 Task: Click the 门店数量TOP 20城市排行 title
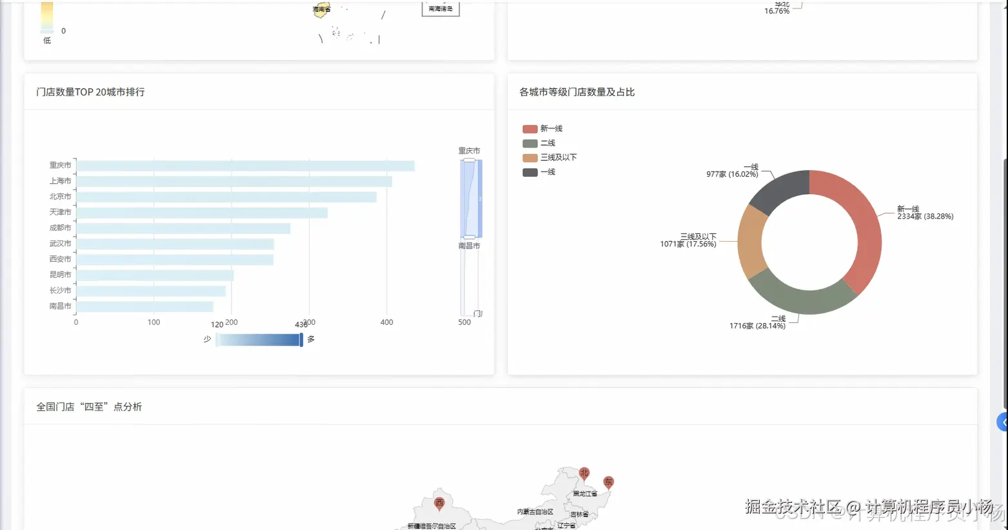(x=90, y=92)
